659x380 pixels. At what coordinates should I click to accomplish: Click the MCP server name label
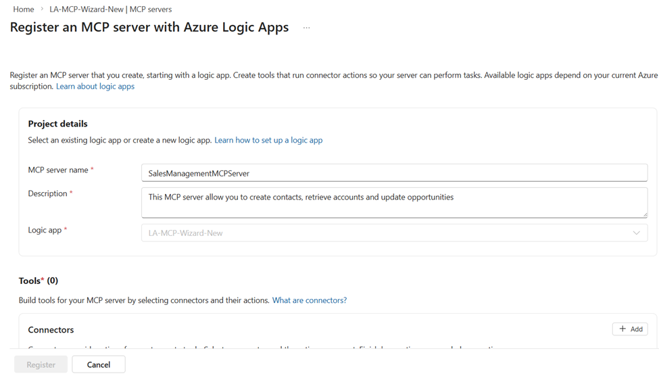coord(58,170)
